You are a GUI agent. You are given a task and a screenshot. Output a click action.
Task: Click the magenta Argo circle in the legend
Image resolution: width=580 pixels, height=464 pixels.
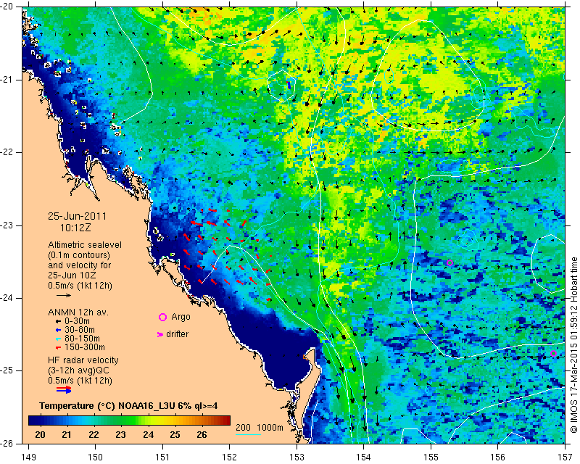coord(162,317)
